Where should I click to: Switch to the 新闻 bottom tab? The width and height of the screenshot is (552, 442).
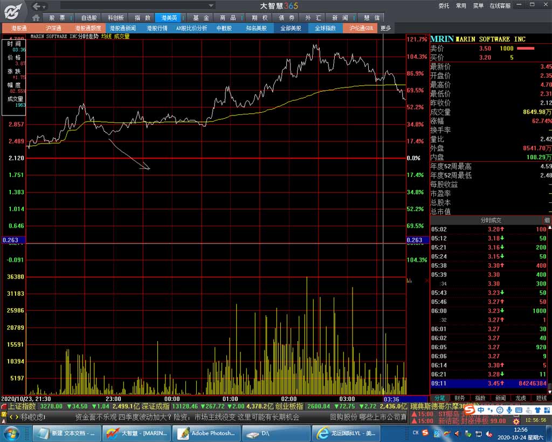[501, 398]
